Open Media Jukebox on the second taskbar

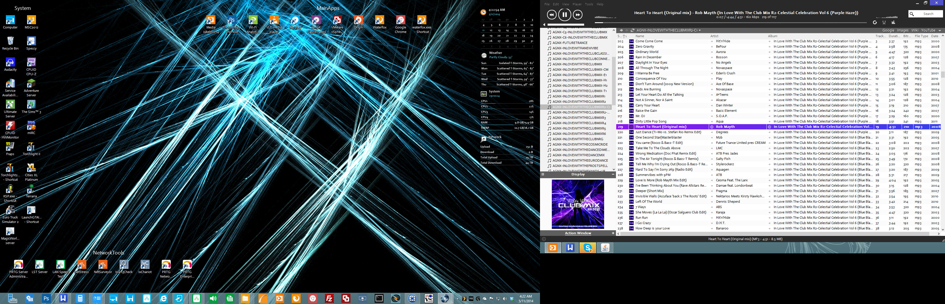(552, 248)
